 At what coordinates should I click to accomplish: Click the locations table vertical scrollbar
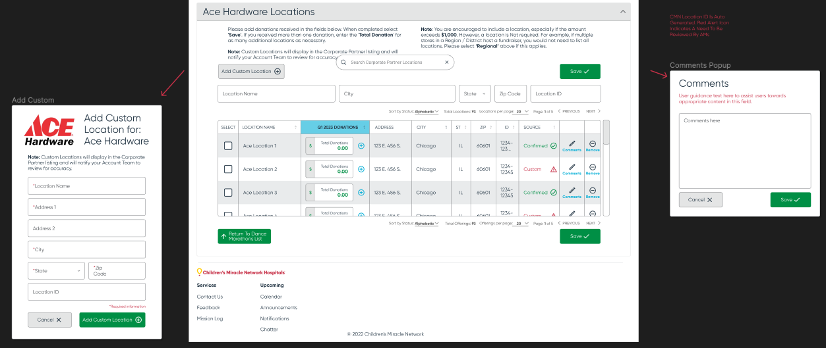pos(606,168)
